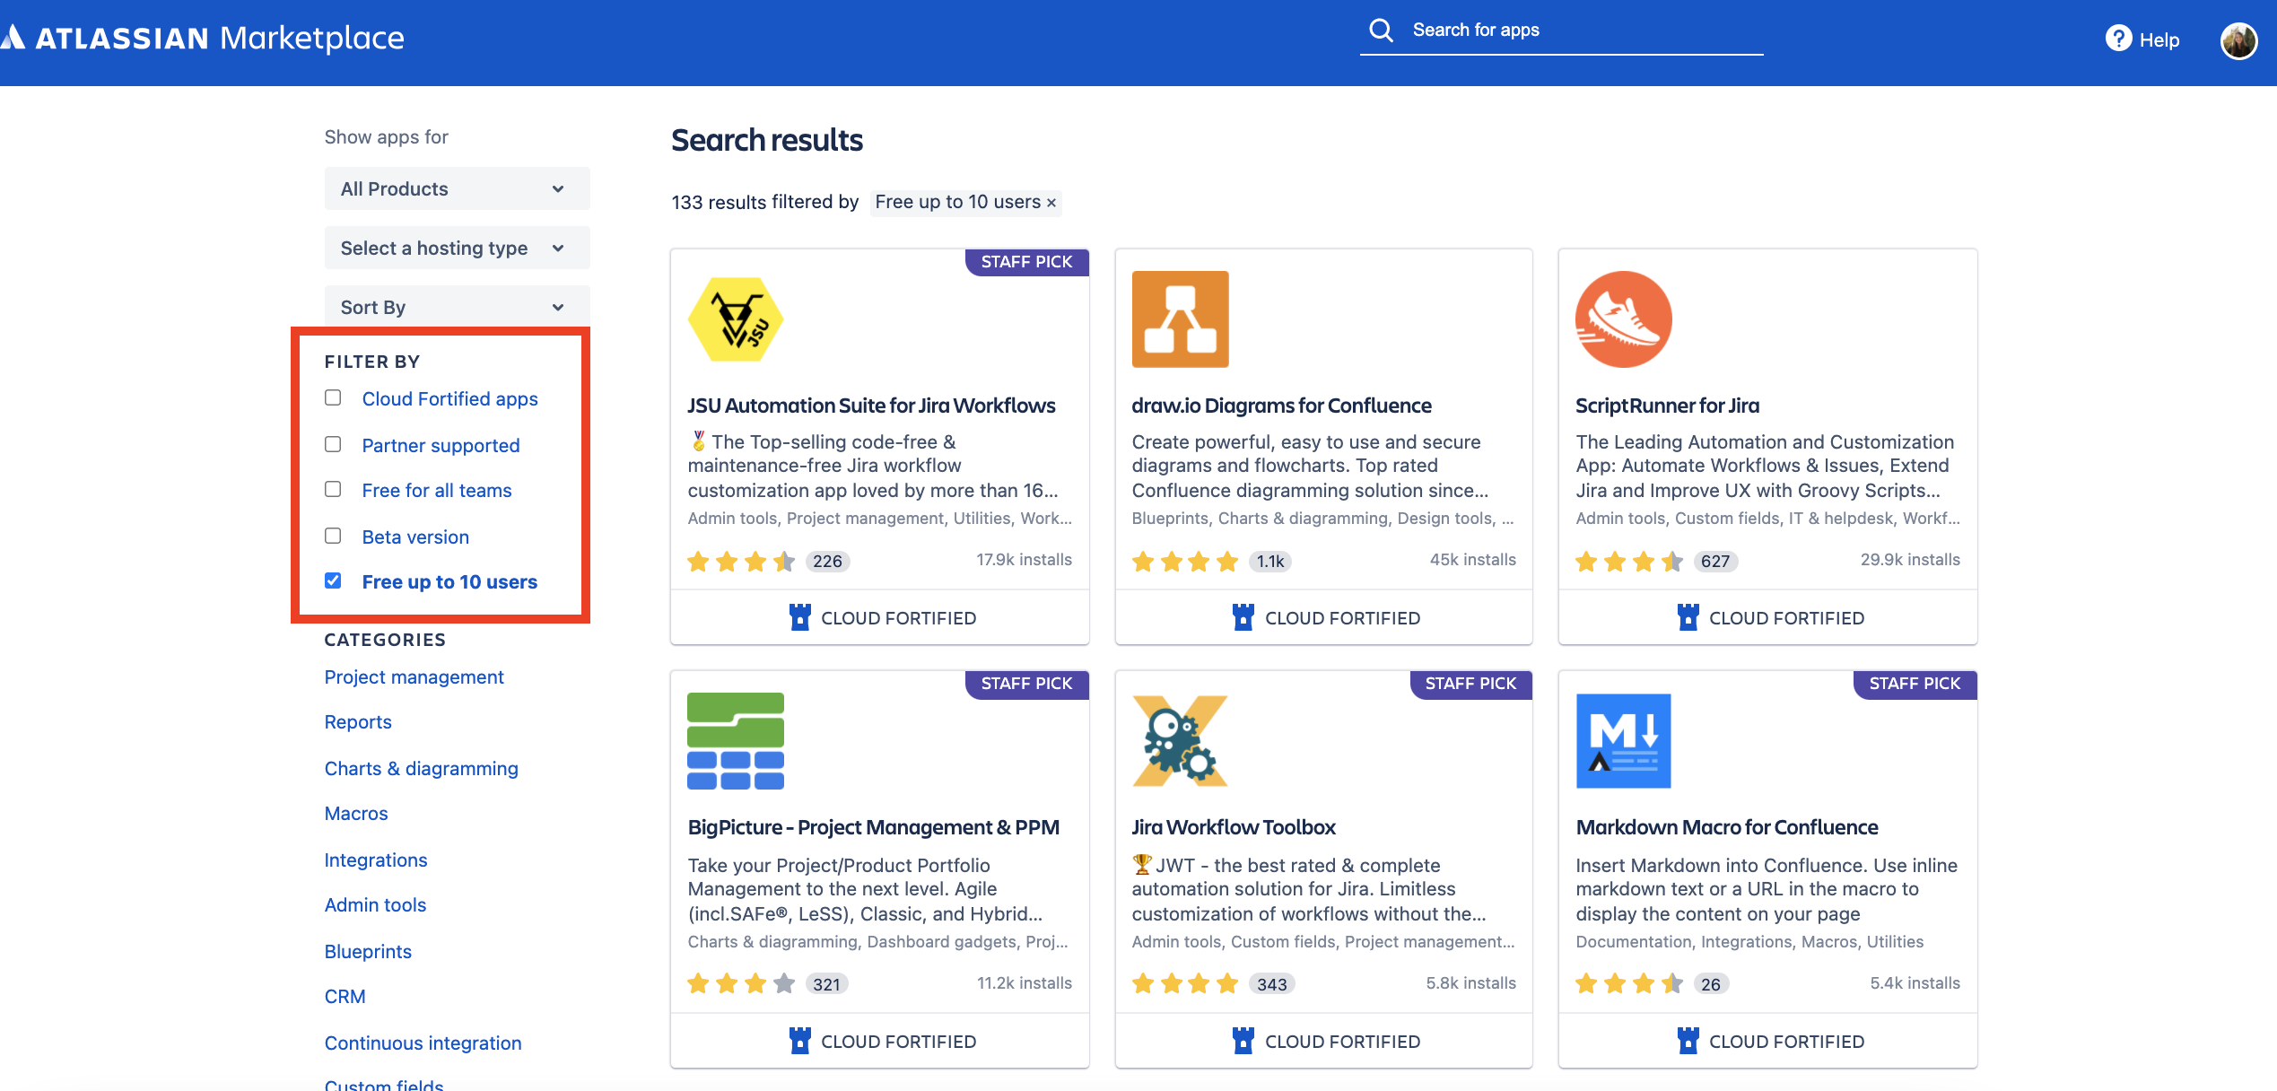
Task: Select the Admin tools category
Action: coord(375,905)
